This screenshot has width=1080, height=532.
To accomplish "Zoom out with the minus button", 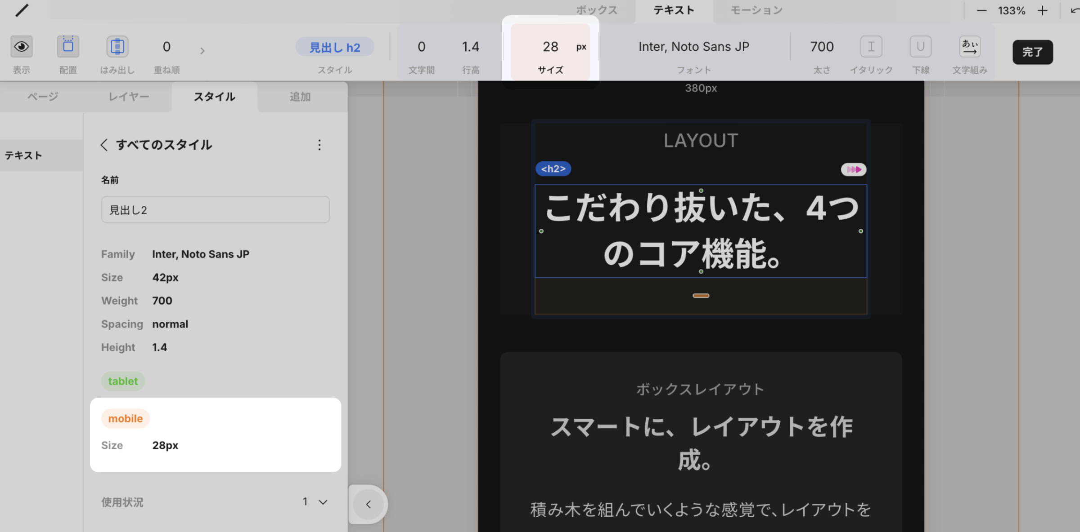I will coord(981,11).
